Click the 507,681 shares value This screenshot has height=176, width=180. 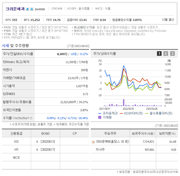(x=149, y=150)
